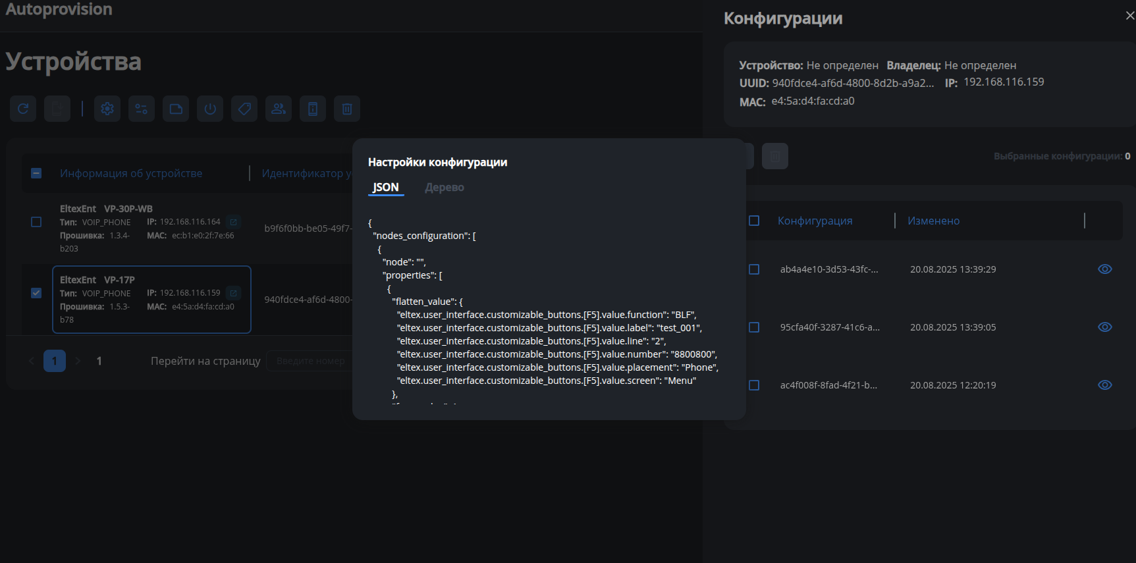This screenshot has width=1136, height=563.
Task: Click the refresh devices list icon
Action: tap(23, 109)
